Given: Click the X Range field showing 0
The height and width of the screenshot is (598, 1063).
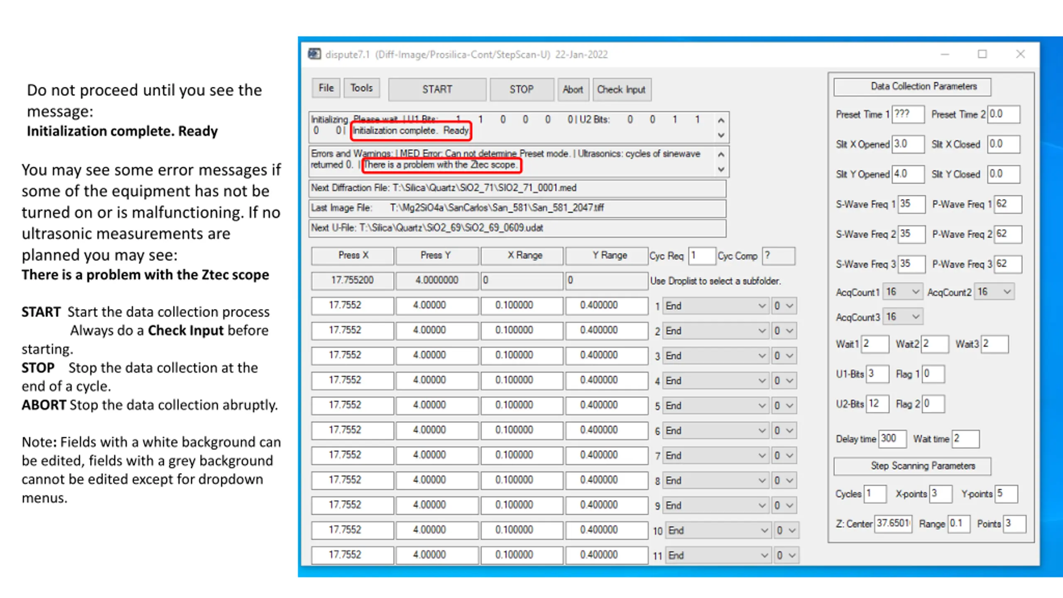Looking at the screenshot, I should (x=522, y=281).
